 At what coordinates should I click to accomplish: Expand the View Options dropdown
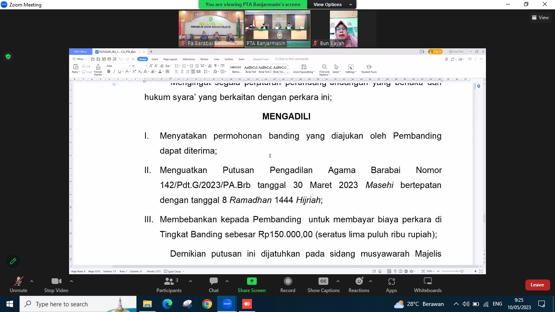[x=332, y=4]
